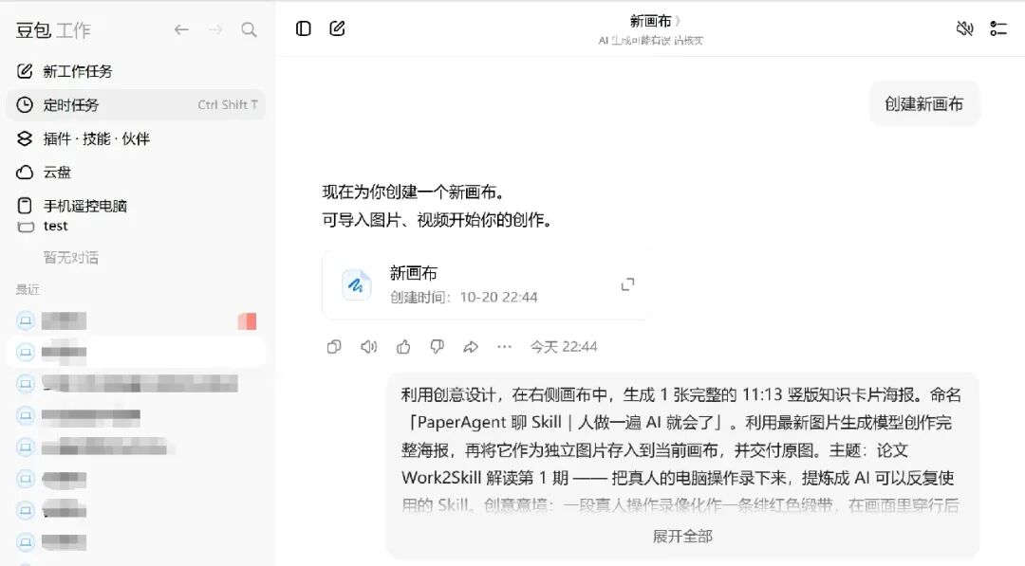This screenshot has width=1025, height=566.
Task: Click the 新画布 canvas file icon
Action: click(x=356, y=284)
